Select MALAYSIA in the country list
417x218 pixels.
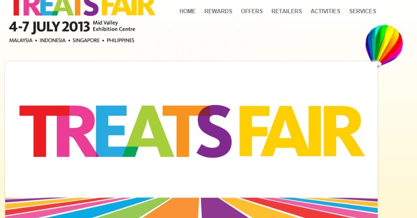pyautogui.click(x=21, y=40)
